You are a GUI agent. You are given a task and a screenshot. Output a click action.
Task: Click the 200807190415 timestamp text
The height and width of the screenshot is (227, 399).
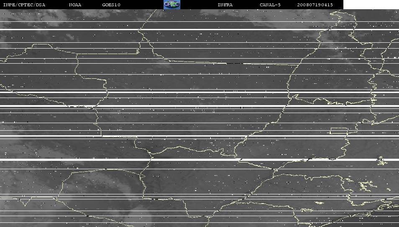click(315, 5)
